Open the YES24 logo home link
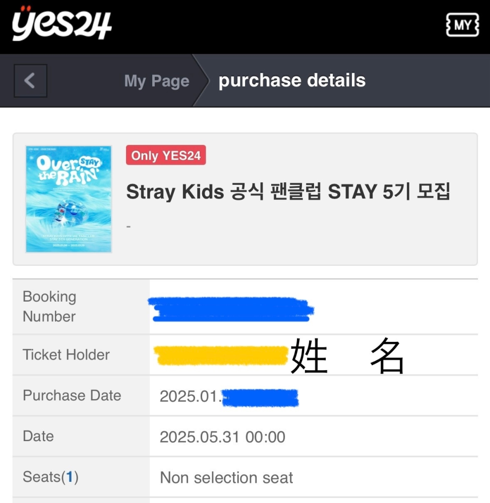Viewport: 490px width, 503px height. (x=62, y=24)
